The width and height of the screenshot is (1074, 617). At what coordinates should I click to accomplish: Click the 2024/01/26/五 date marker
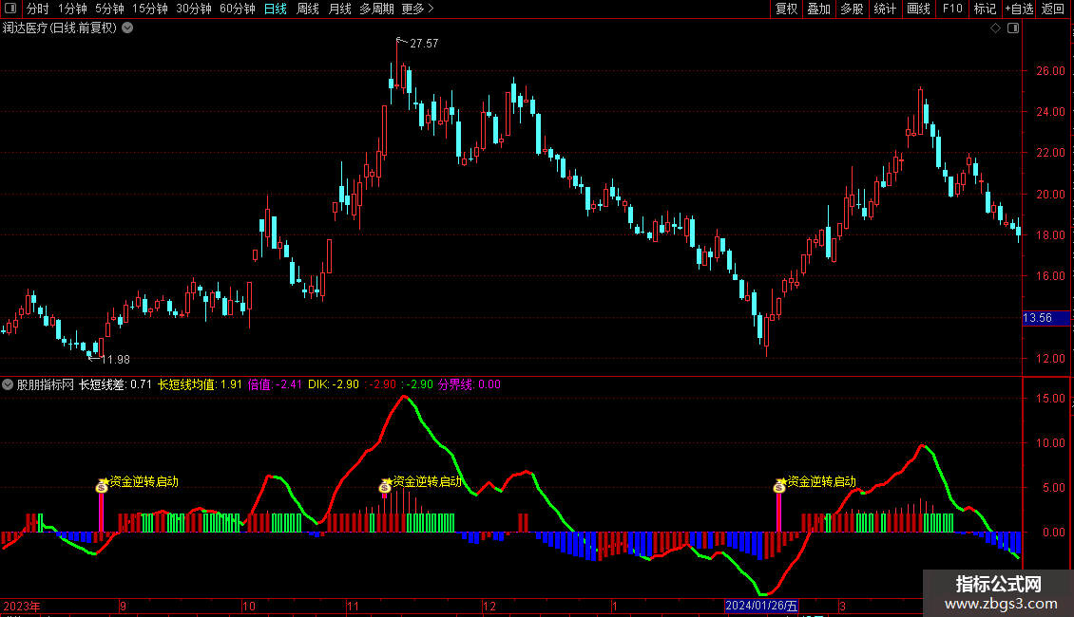click(x=761, y=606)
